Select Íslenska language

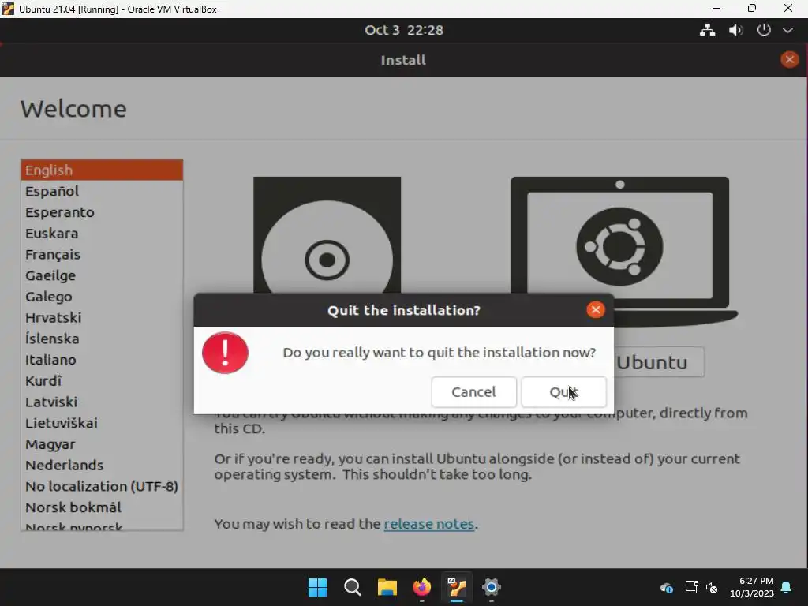pos(102,339)
